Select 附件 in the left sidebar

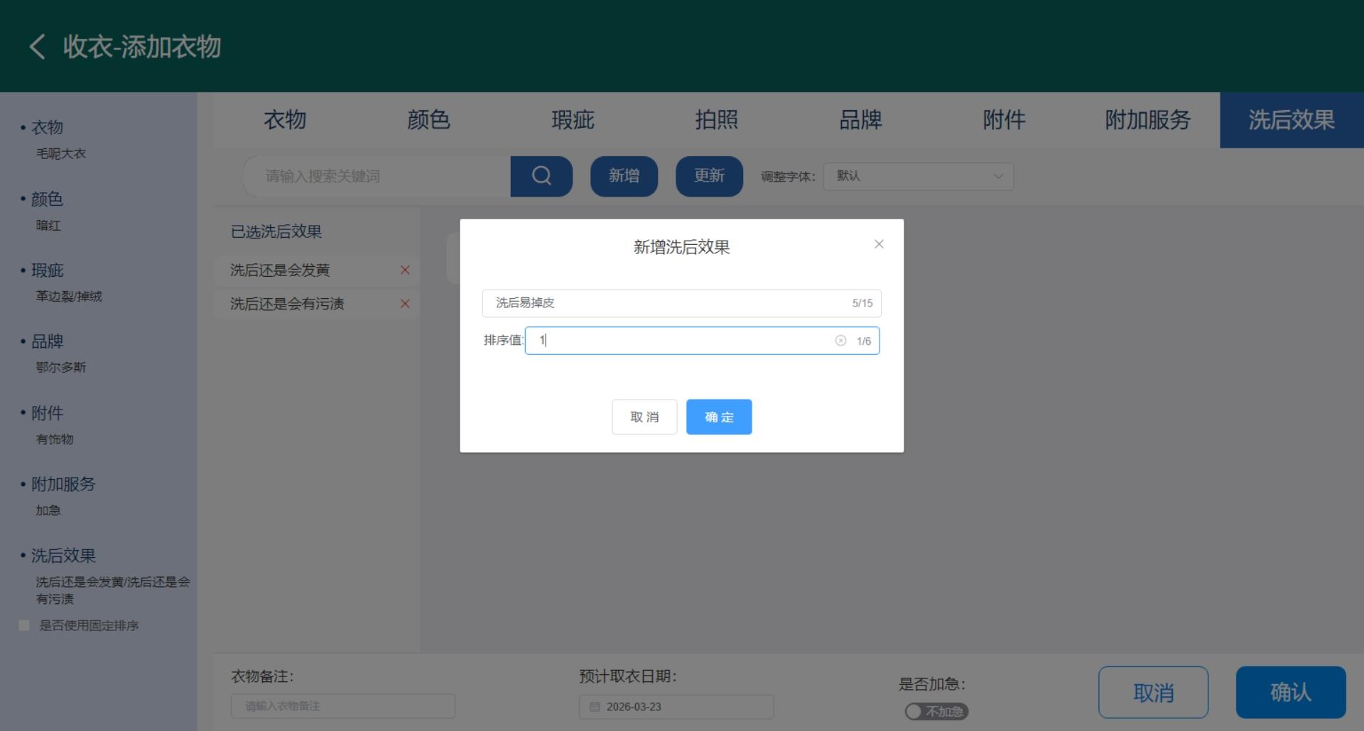pos(47,413)
